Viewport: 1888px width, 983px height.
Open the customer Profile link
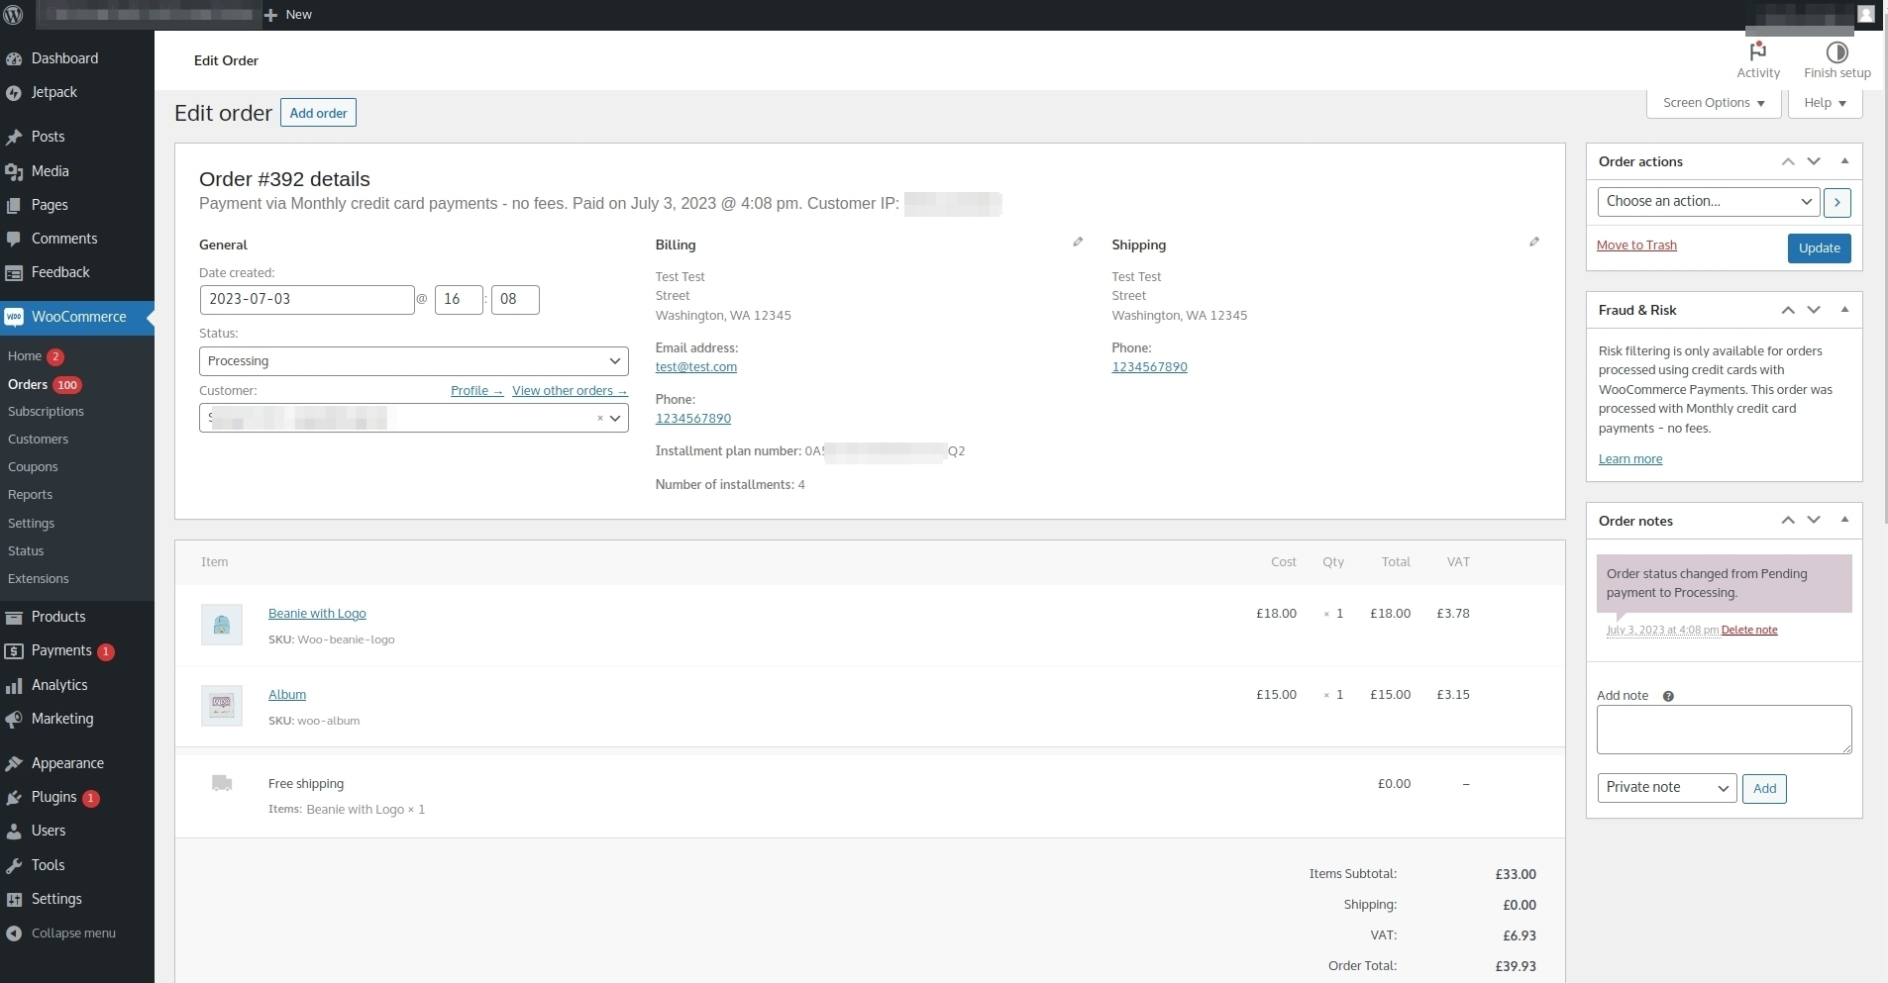(x=476, y=391)
